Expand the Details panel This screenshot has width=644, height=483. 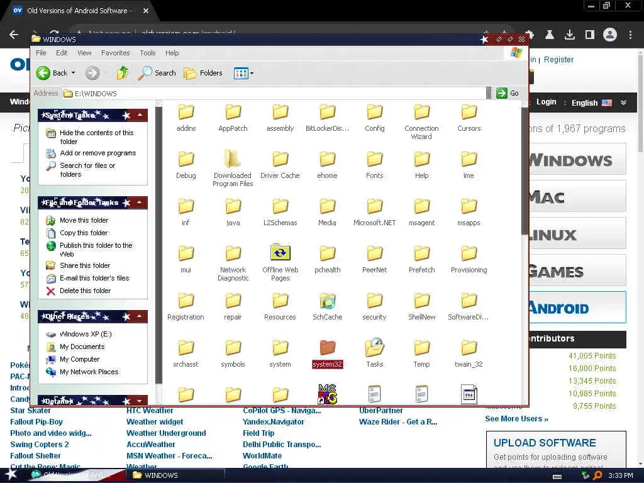(x=140, y=401)
